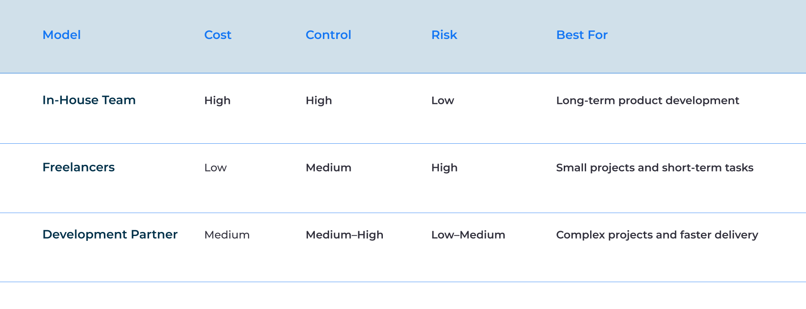The width and height of the screenshot is (806, 309).
Task: Click the In-House Team row label
Action: 89,100
